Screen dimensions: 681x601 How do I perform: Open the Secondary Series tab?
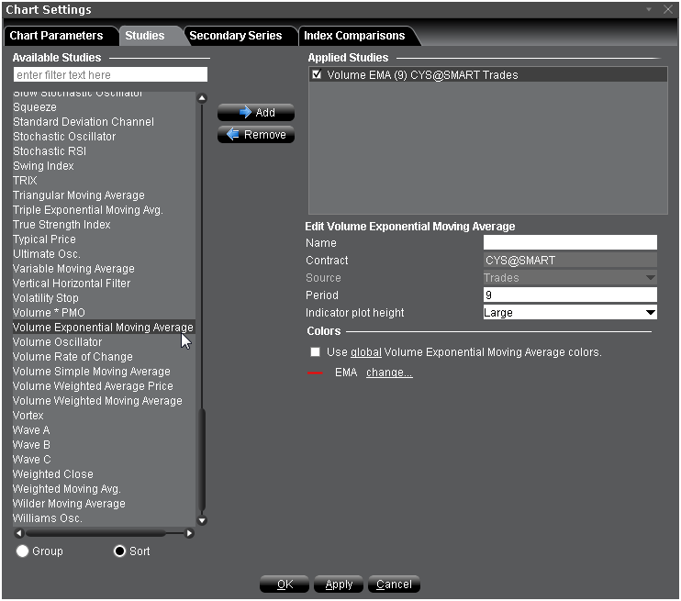coord(235,36)
